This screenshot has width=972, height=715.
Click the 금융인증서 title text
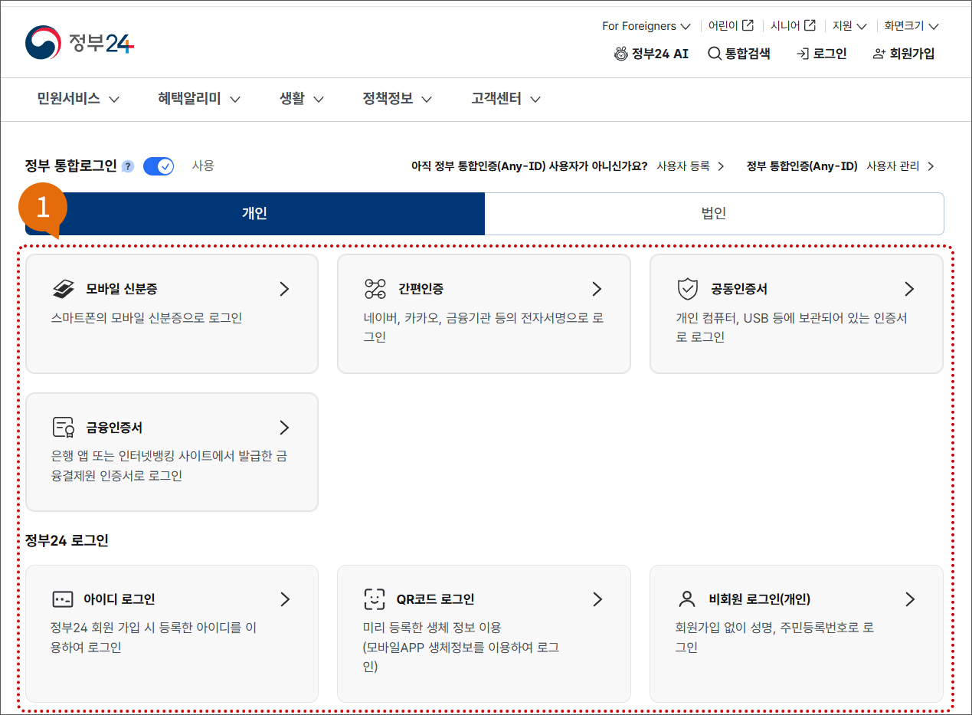click(x=114, y=428)
